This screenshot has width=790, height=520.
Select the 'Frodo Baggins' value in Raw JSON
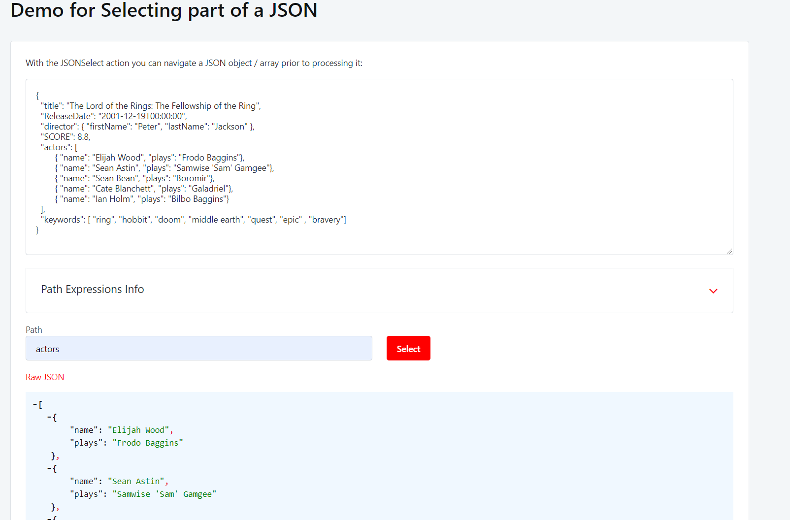tap(148, 443)
